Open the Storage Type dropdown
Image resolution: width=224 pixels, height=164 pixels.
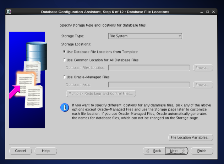145,36
